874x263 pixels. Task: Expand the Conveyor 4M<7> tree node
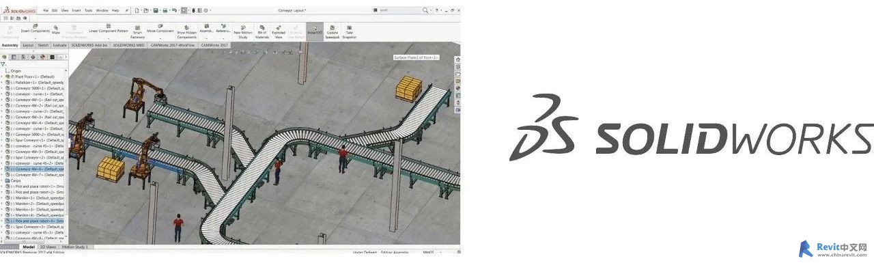(2, 175)
